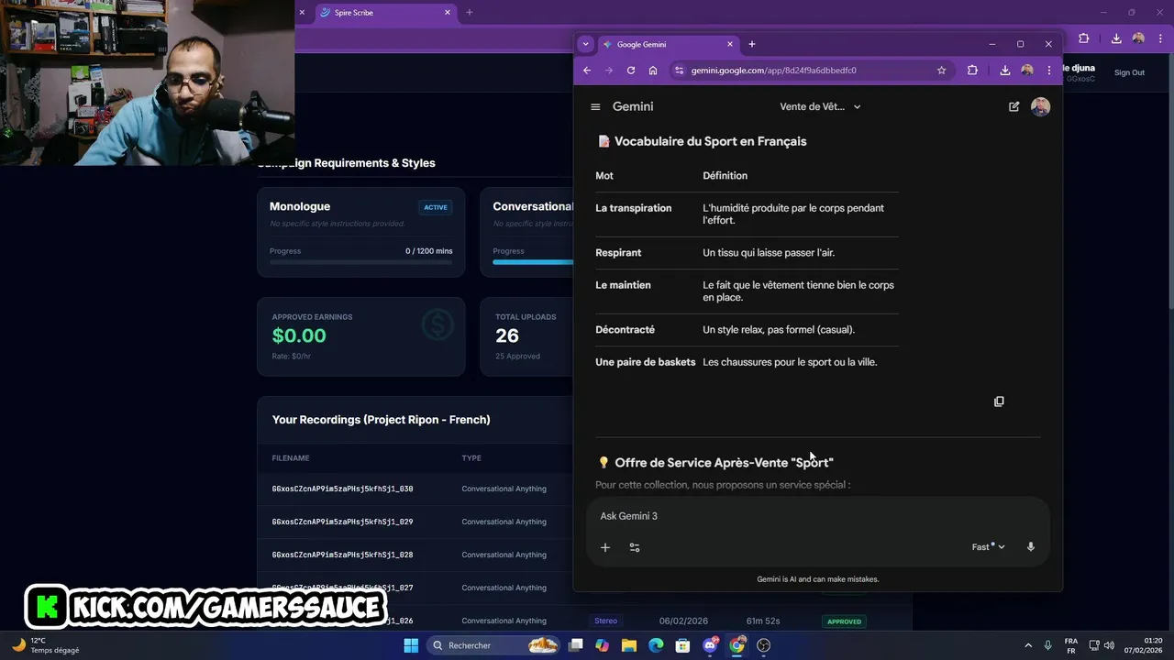Image resolution: width=1174 pixels, height=660 pixels.
Task: Switch to the Google Gemini tab
Action: click(x=669, y=44)
